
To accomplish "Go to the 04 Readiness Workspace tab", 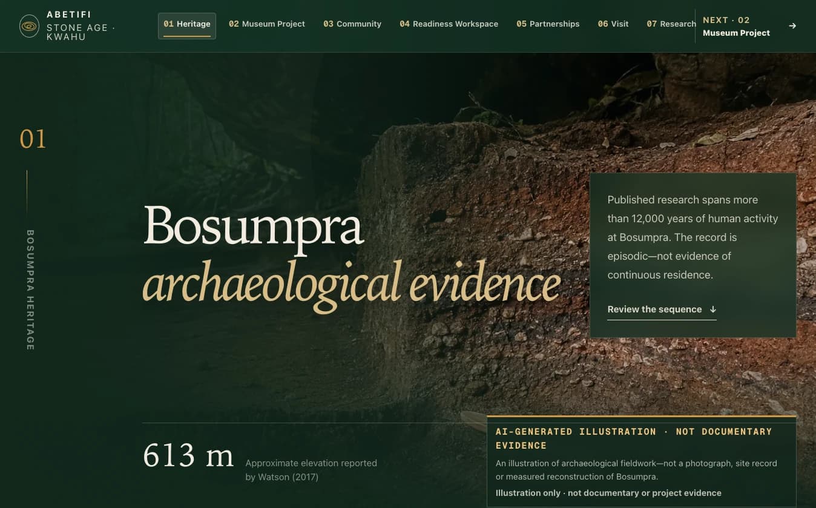I will [449, 24].
